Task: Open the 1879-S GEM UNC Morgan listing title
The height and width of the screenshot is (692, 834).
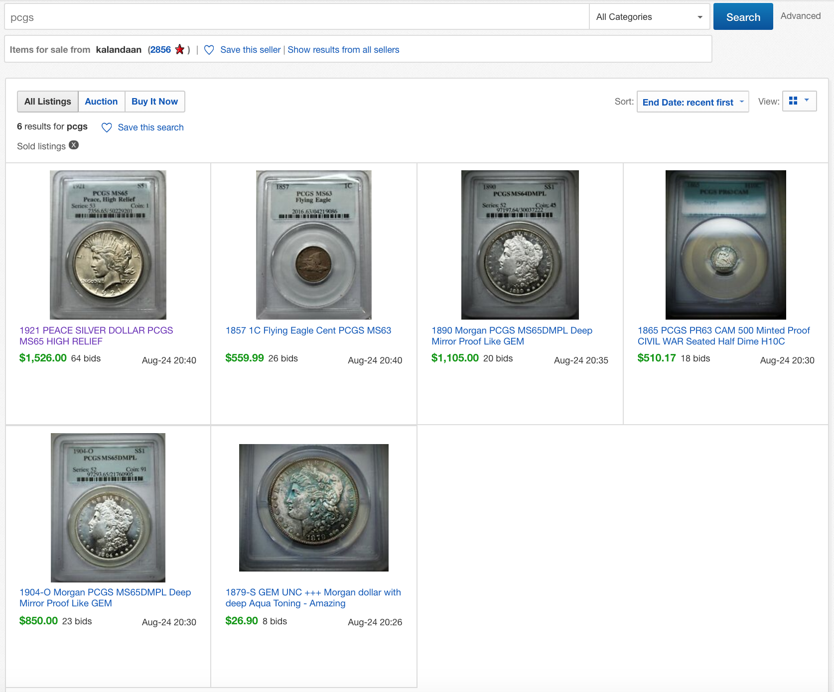Action: coord(313,598)
